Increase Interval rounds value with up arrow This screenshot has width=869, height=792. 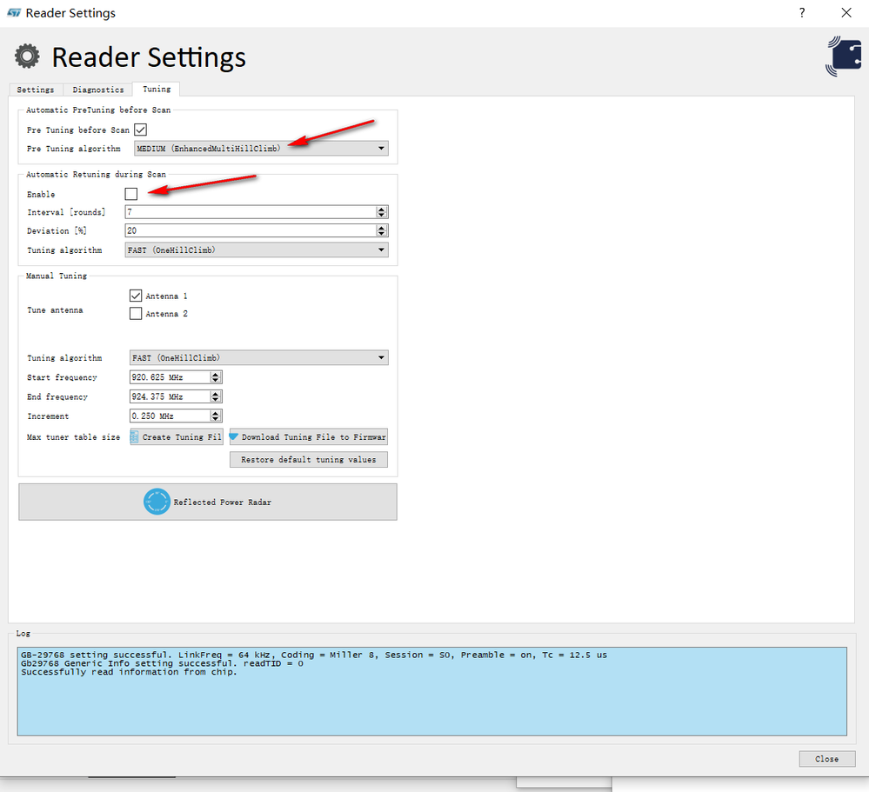coord(381,210)
